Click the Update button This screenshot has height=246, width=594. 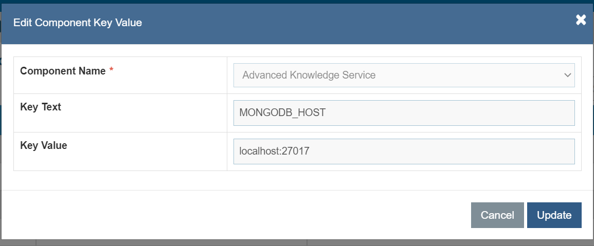click(x=554, y=215)
